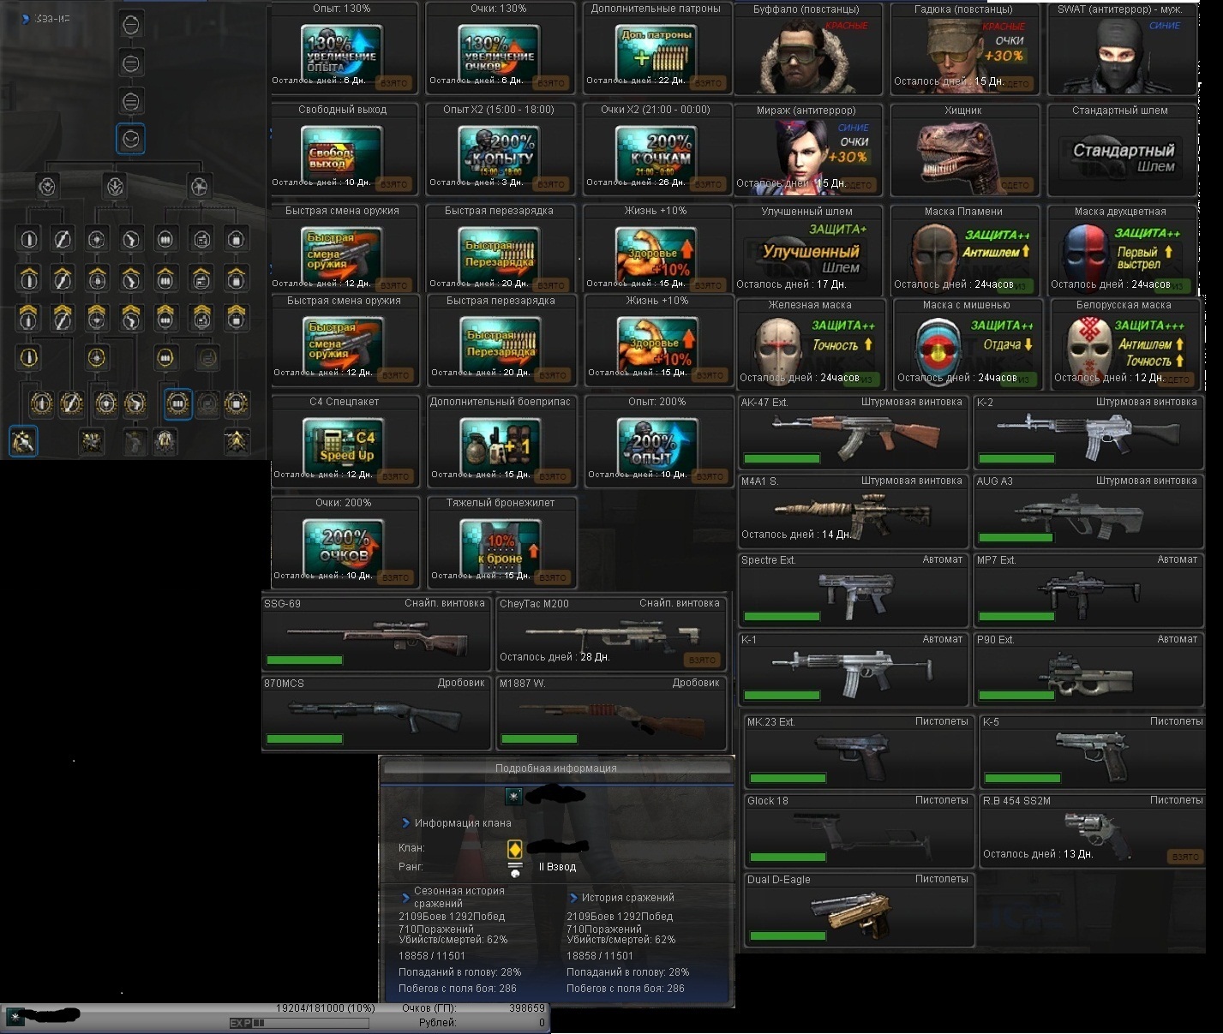Click ВЗЯТО on the CheyTac M200
This screenshot has height=1034, width=1223.
(x=702, y=660)
